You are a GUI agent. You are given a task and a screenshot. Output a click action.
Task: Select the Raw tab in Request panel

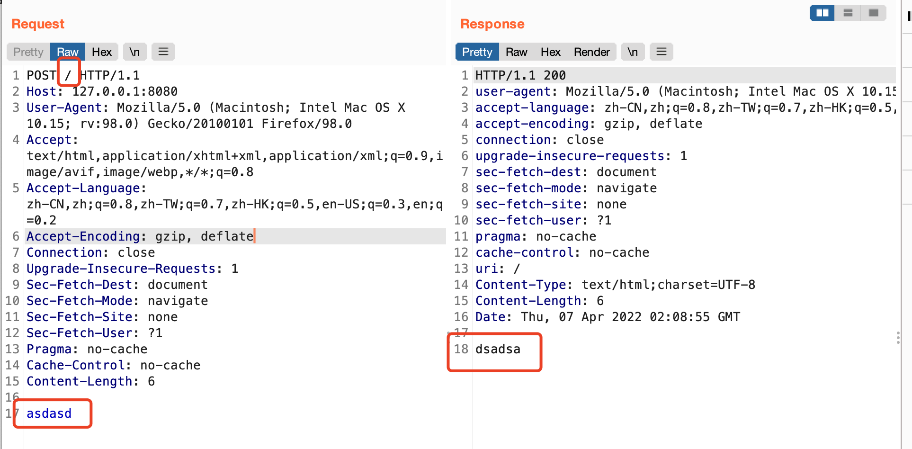pos(68,52)
